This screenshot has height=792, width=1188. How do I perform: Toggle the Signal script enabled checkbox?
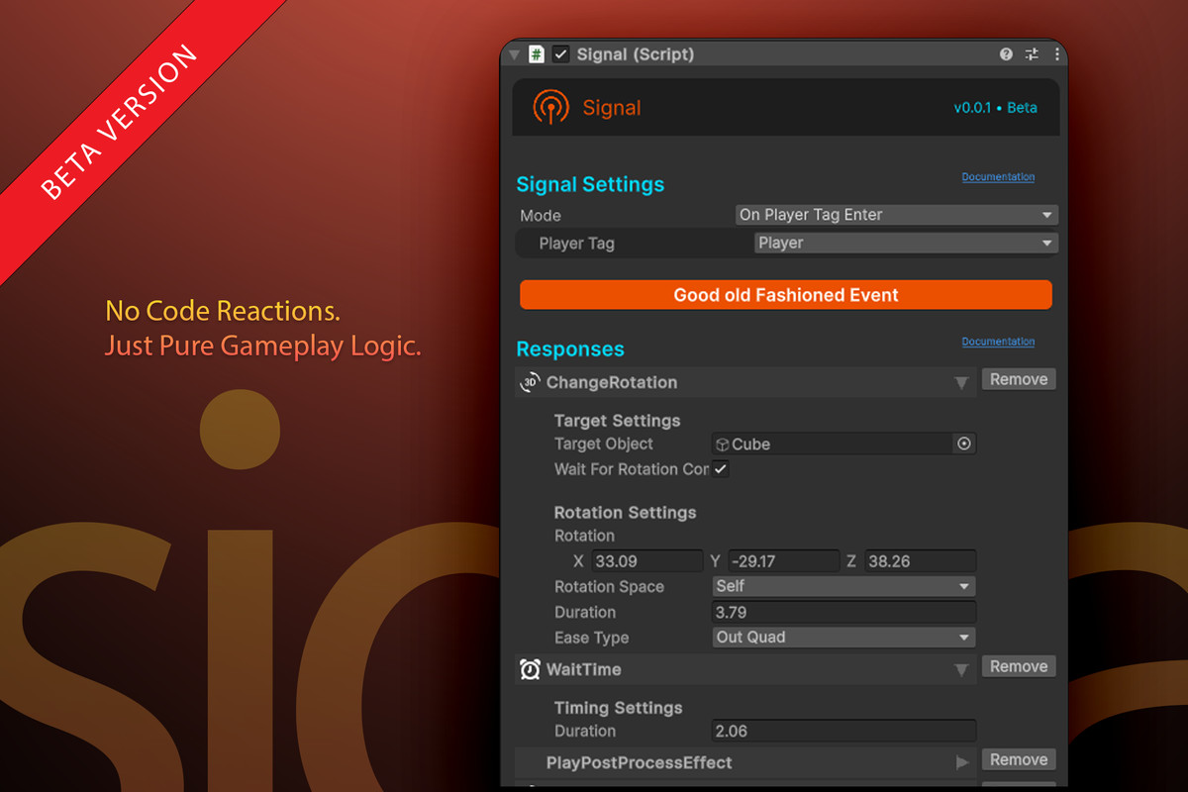[560, 54]
